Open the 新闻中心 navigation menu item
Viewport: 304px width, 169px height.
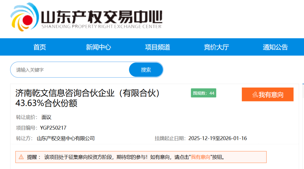[x=98, y=47]
